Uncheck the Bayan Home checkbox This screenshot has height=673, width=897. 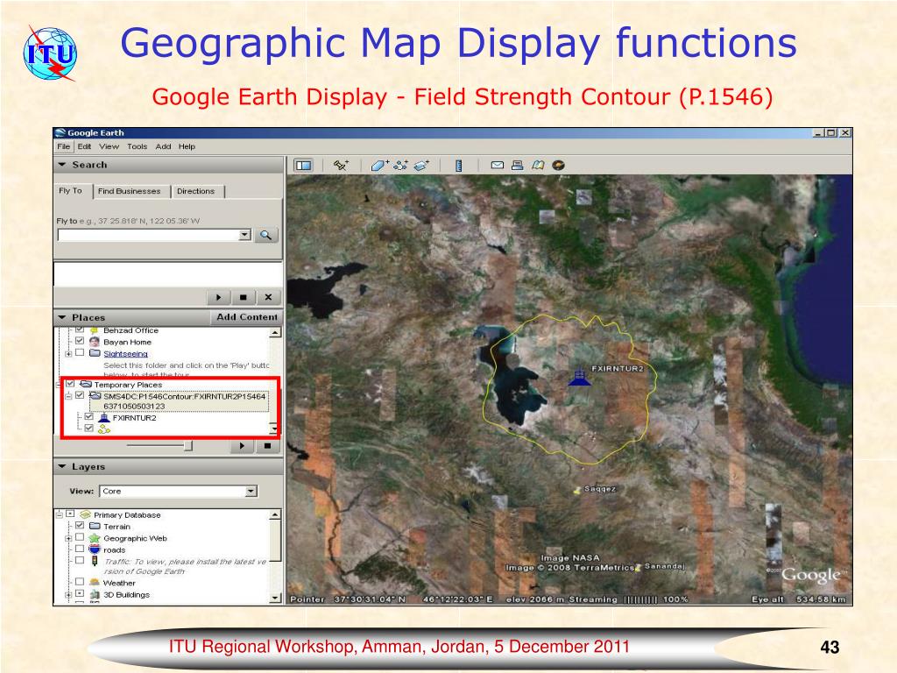tap(80, 342)
